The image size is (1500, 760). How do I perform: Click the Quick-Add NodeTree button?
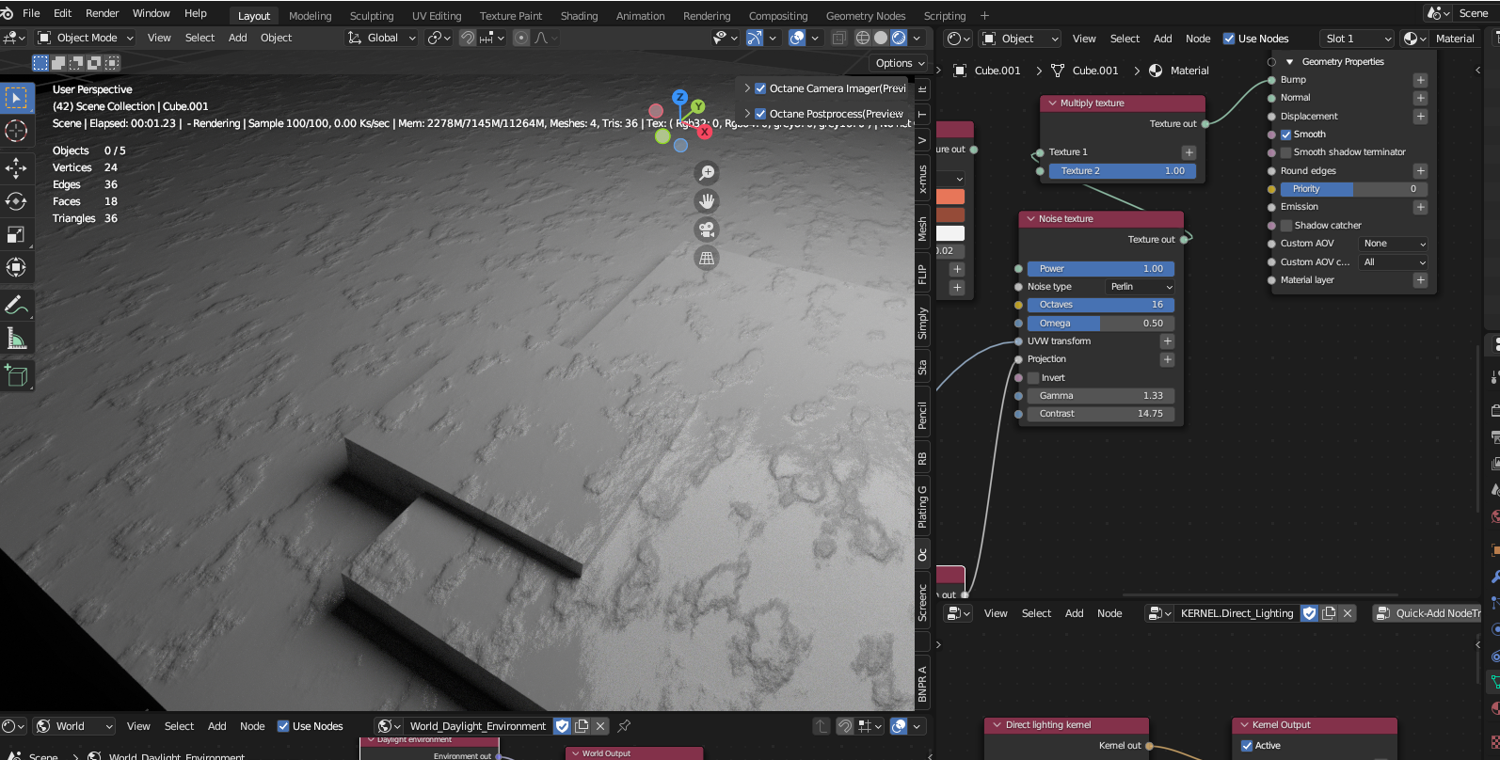(1428, 613)
